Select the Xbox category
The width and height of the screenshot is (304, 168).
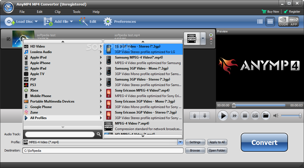click(x=63, y=90)
